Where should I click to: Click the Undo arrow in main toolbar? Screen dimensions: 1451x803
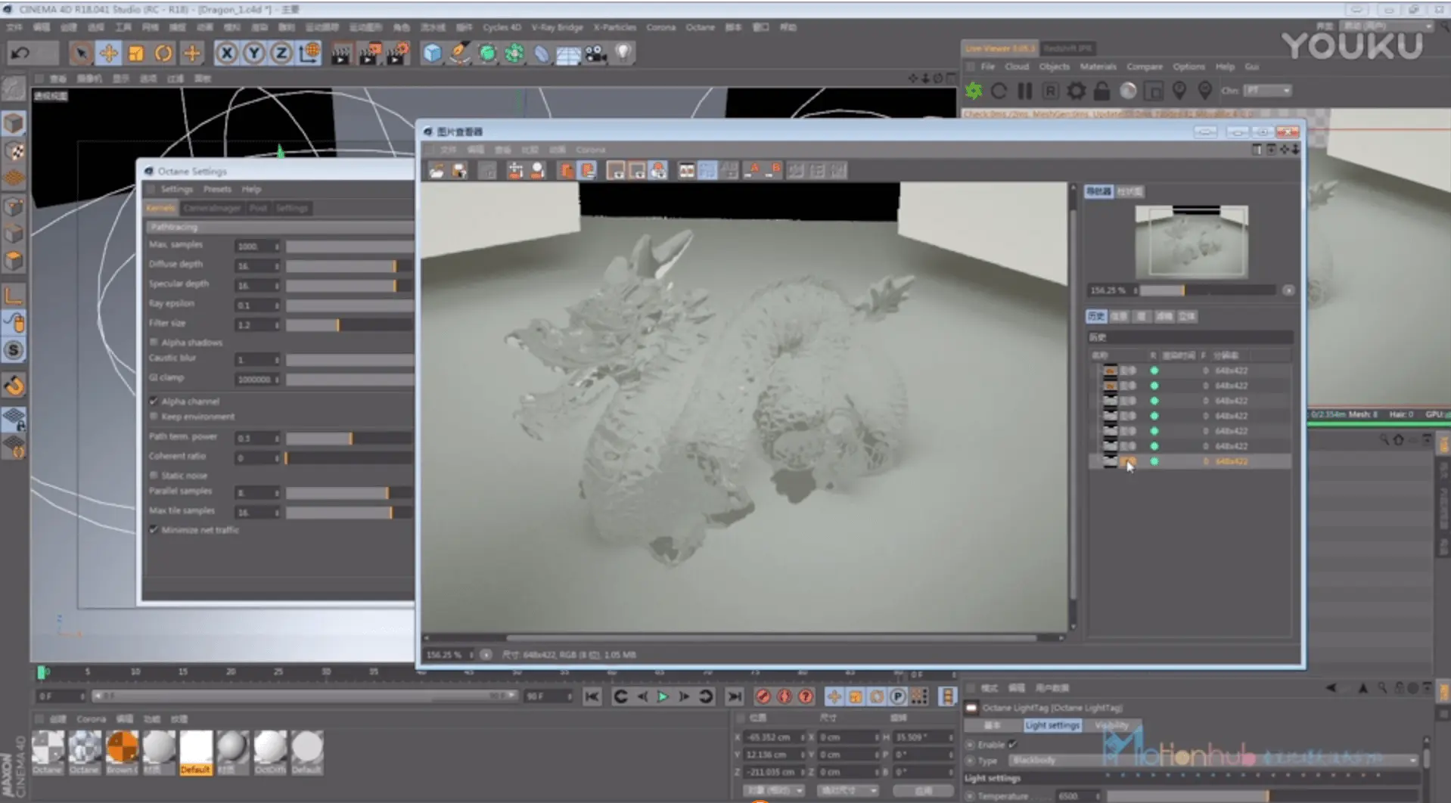point(20,53)
